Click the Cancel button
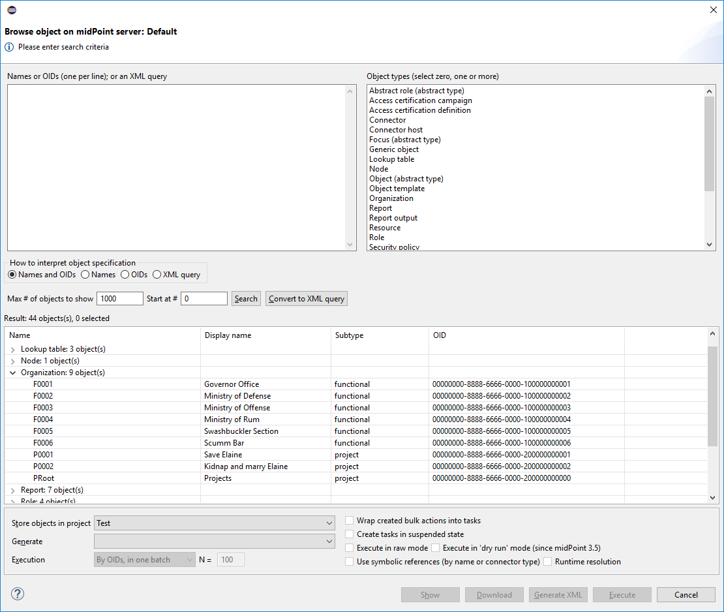724x612 pixels. click(x=686, y=595)
